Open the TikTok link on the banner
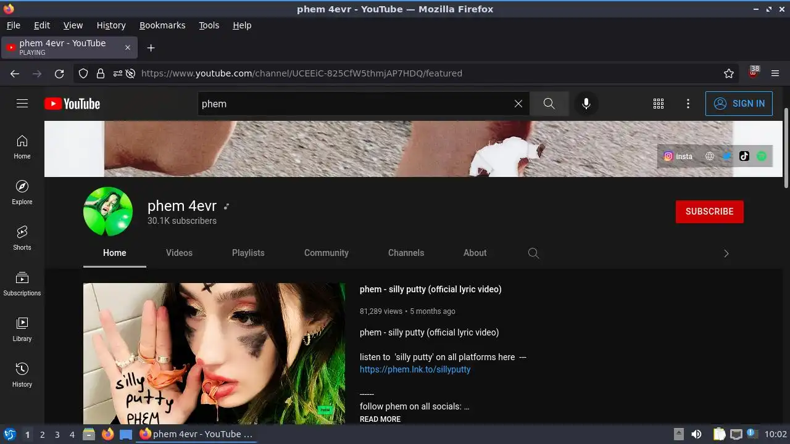This screenshot has width=790, height=444. [744, 156]
